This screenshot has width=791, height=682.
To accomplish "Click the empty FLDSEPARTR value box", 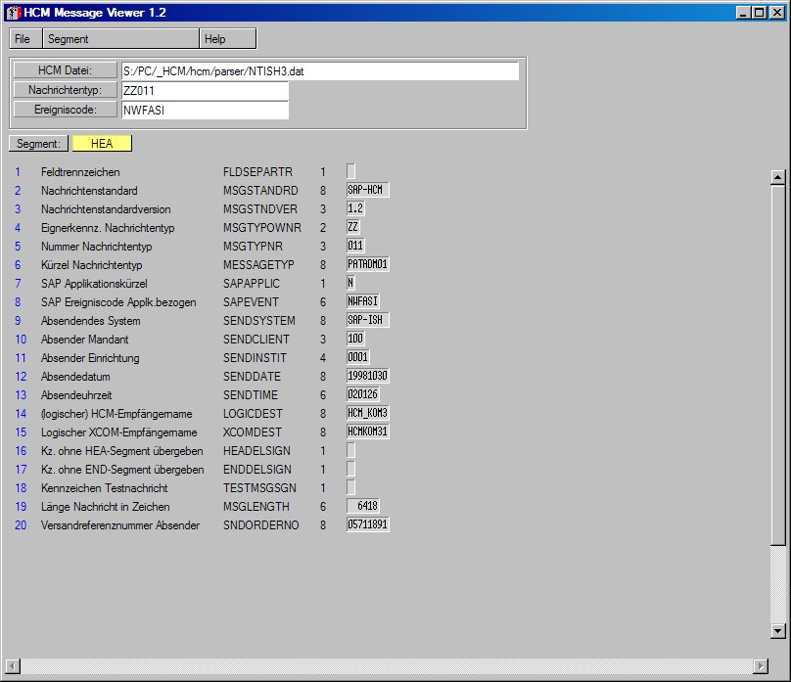I will [x=351, y=172].
